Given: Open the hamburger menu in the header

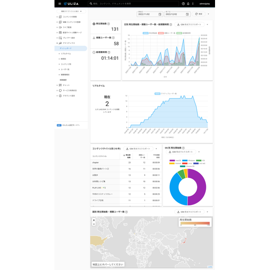Looking at the screenshot, I should [x=60, y=4].
